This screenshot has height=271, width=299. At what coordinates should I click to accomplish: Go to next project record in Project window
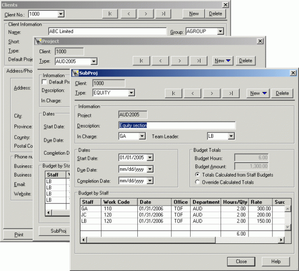coord(179,60)
